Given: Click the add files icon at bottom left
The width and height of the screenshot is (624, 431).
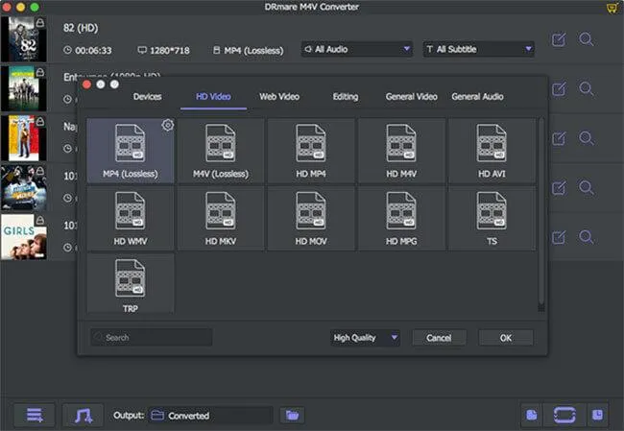Looking at the screenshot, I should click(x=35, y=415).
